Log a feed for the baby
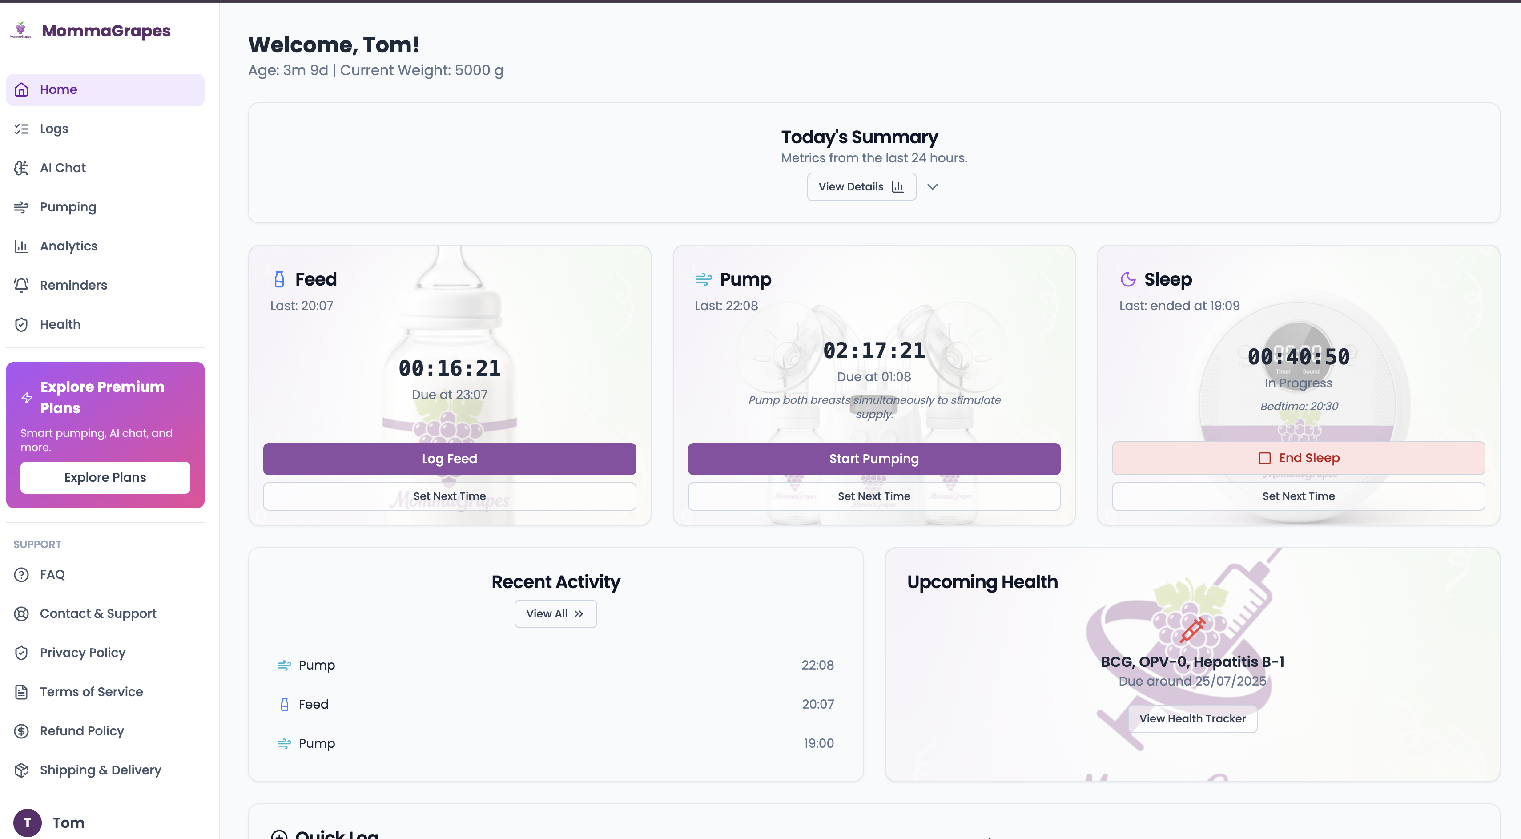Image resolution: width=1521 pixels, height=839 pixels. pyautogui.click(x=449, y=459)
